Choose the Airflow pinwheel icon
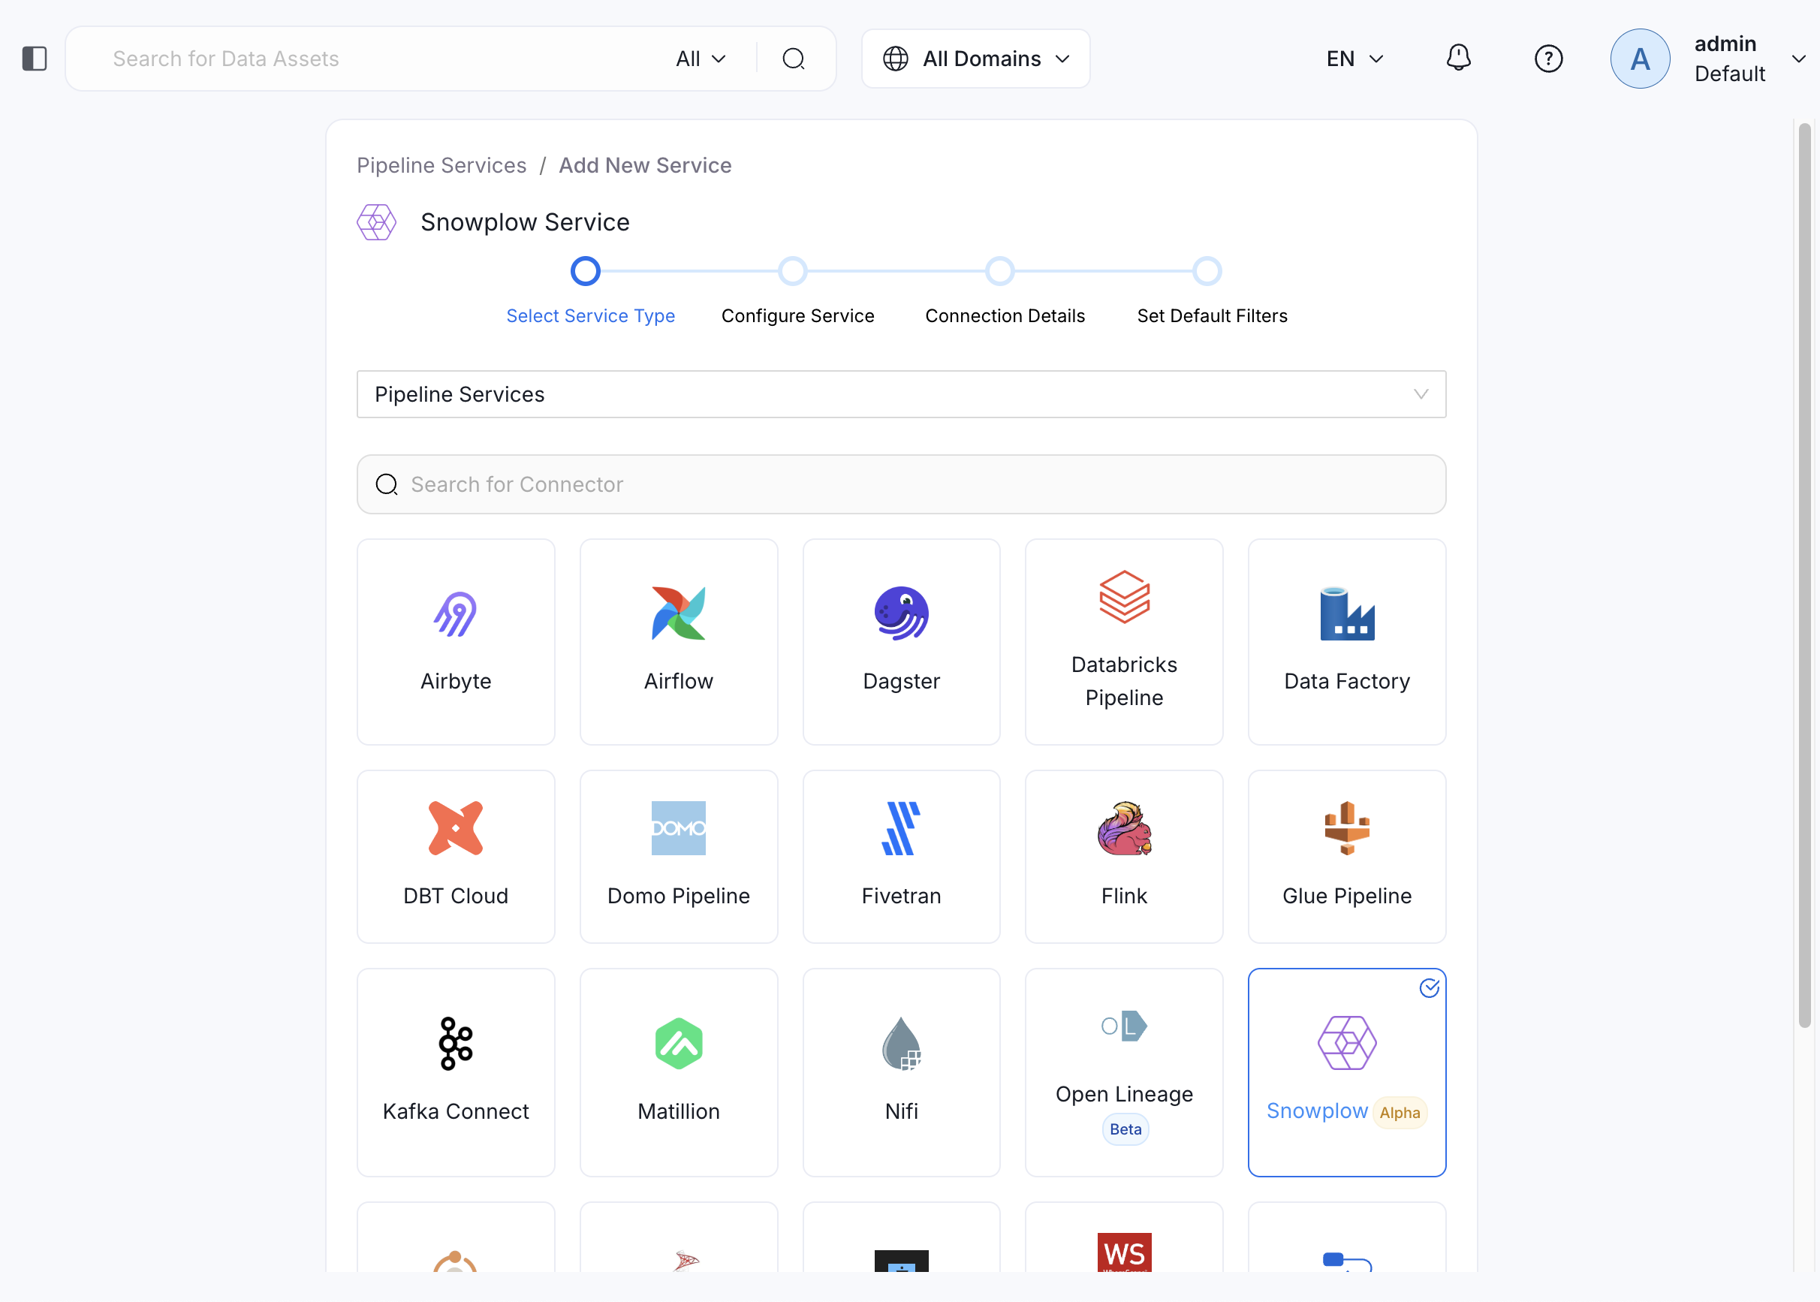 click(x=678, y=613)
